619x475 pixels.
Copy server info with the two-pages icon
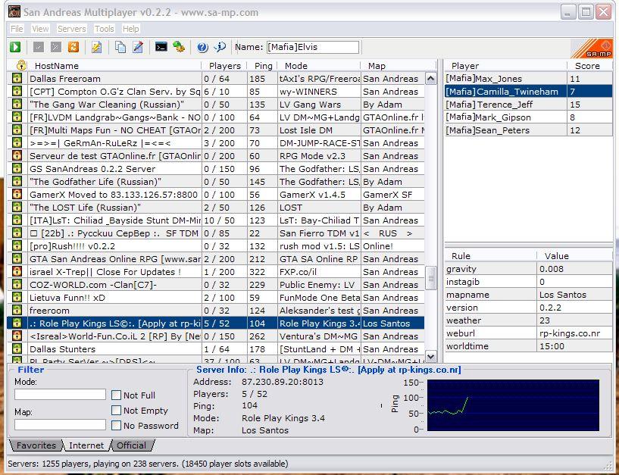[x=120, y=47]
